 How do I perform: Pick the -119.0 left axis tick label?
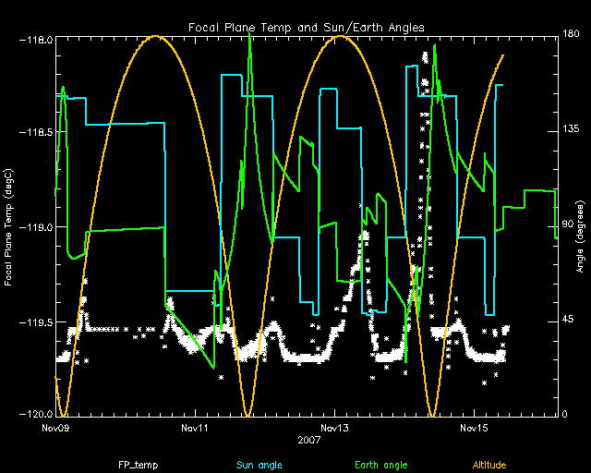click(x=37, y=227)
